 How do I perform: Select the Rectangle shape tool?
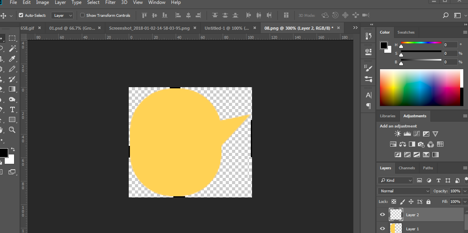[x=12, y=120]
